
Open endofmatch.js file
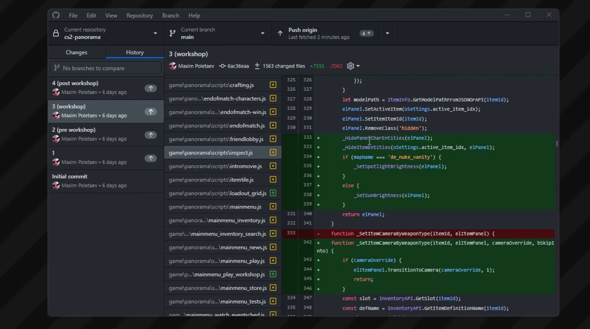pyautogui.click(x=223, y=126)
